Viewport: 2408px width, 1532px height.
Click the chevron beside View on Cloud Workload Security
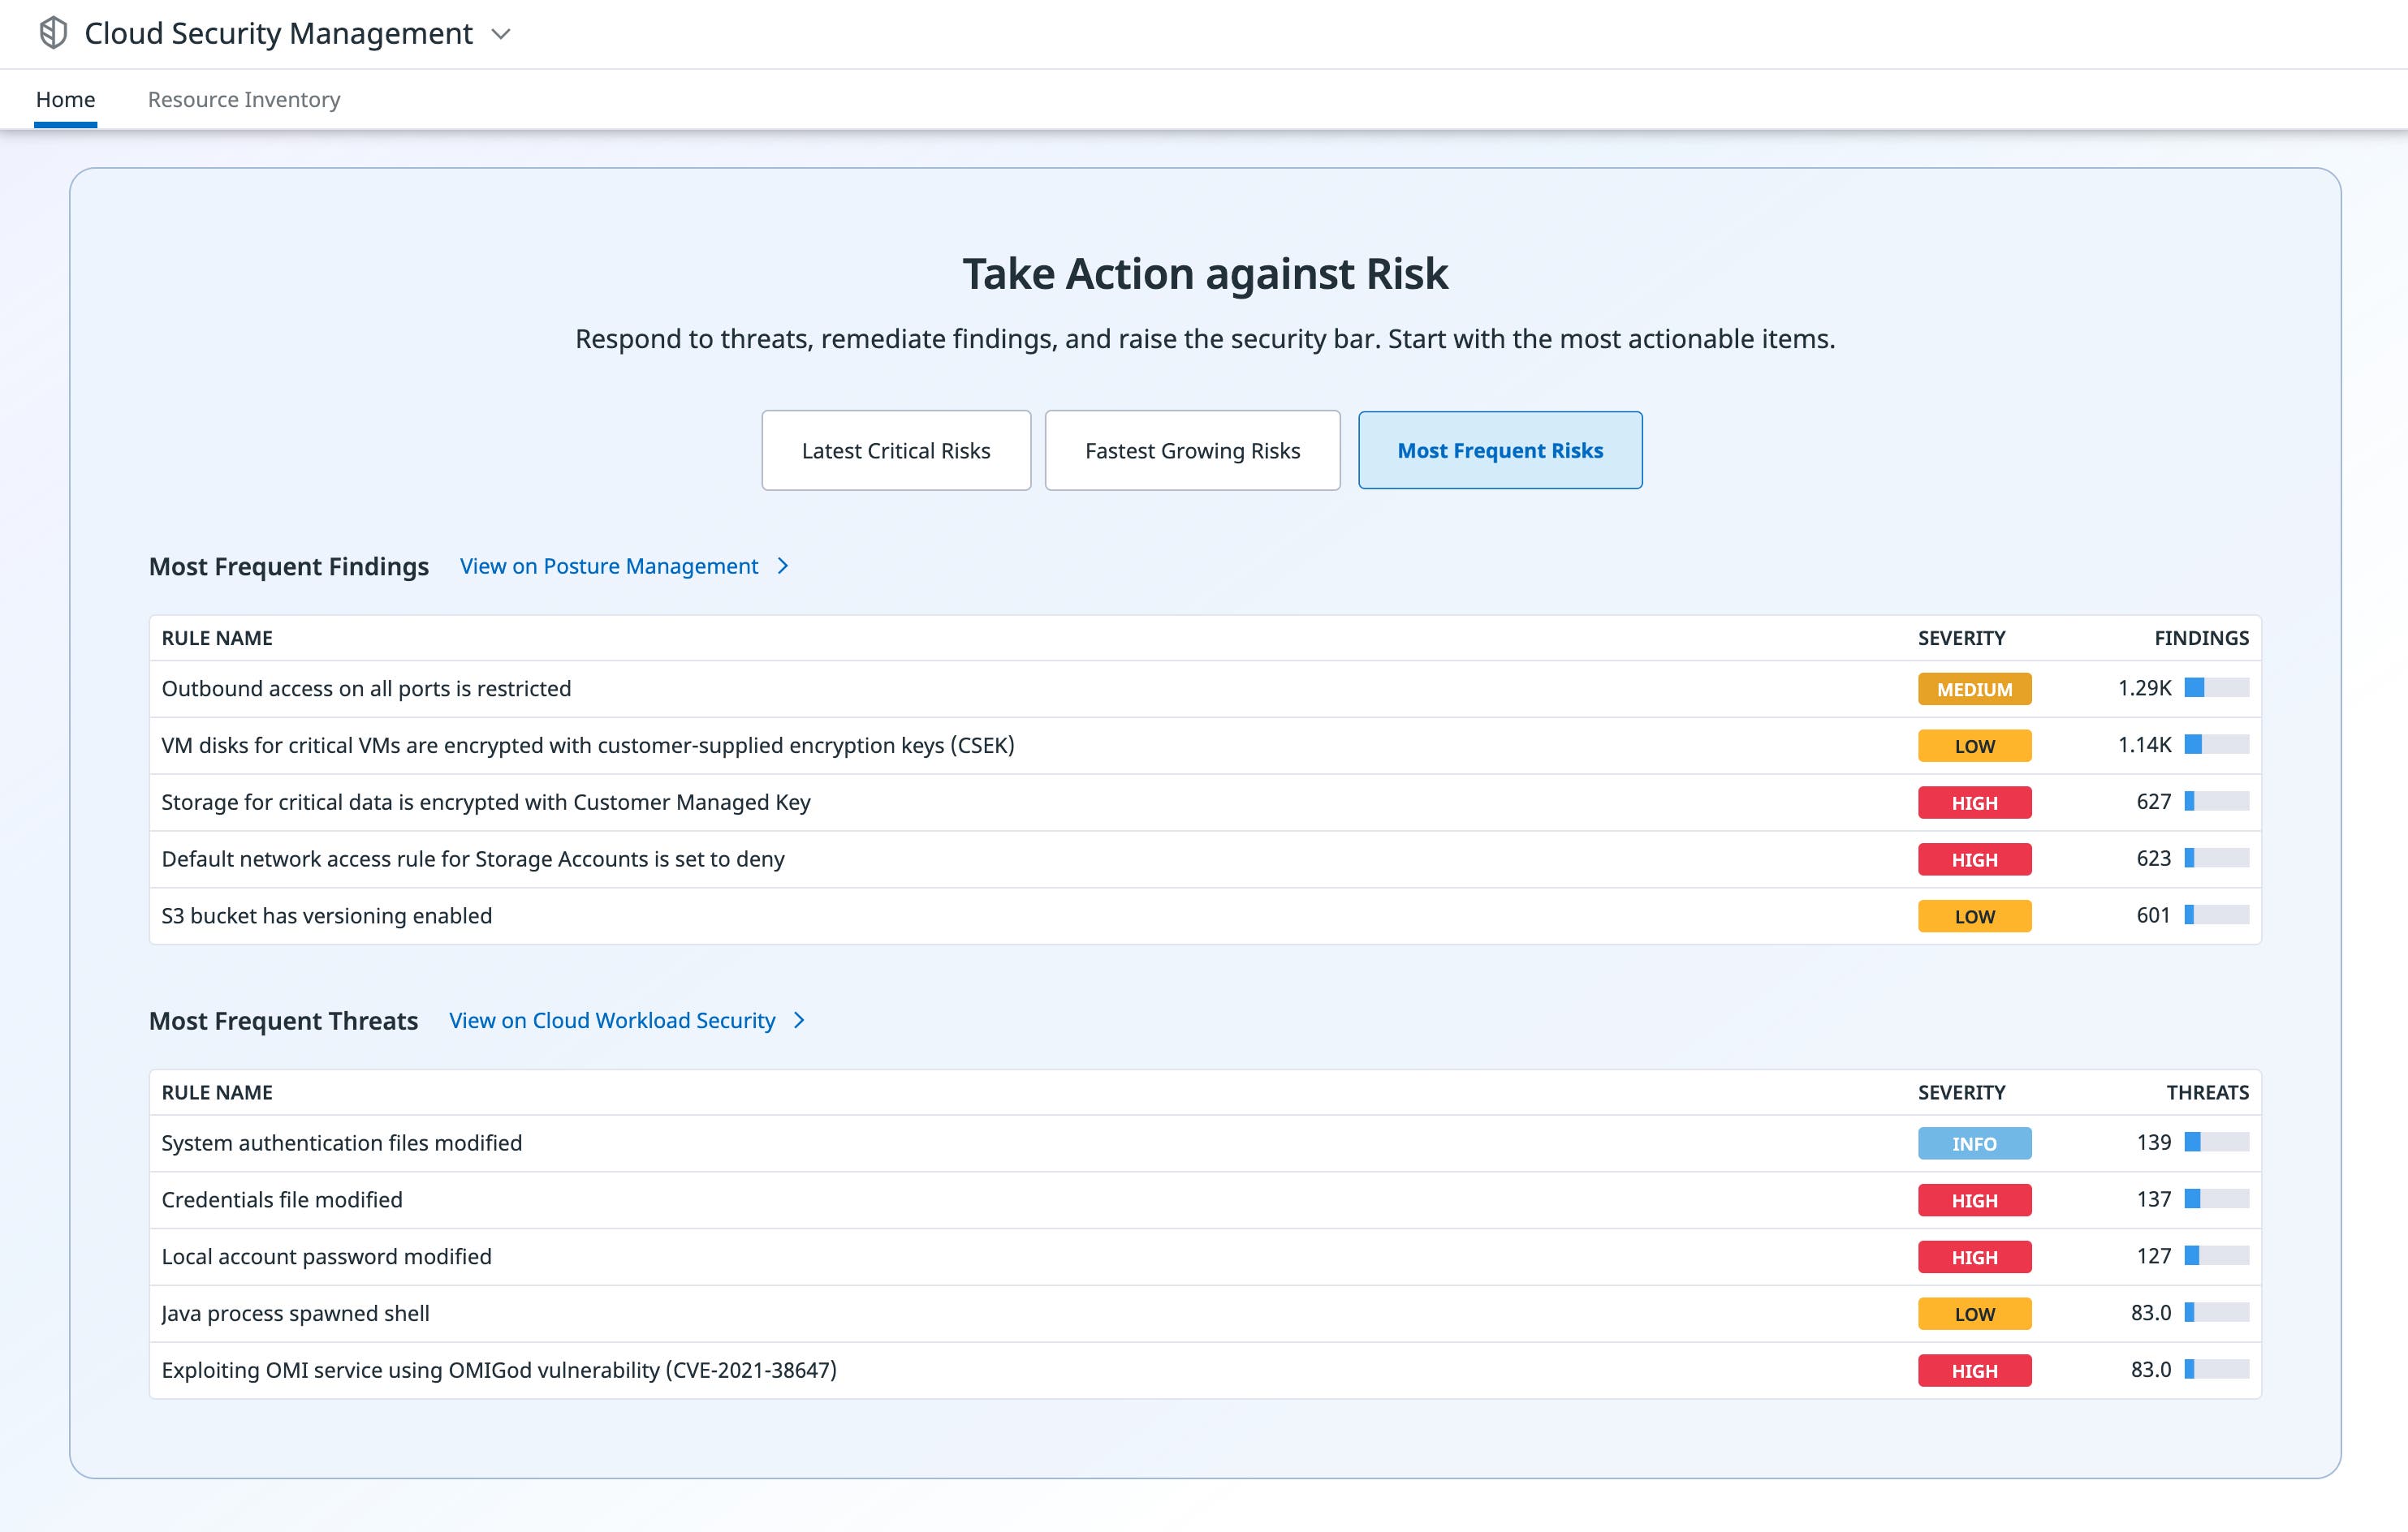tap(798, 1020)
